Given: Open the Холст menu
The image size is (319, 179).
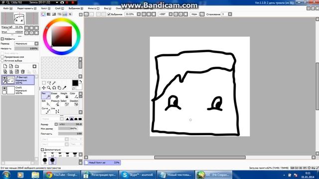Looking at the screenshot, I should click(45, 8).
